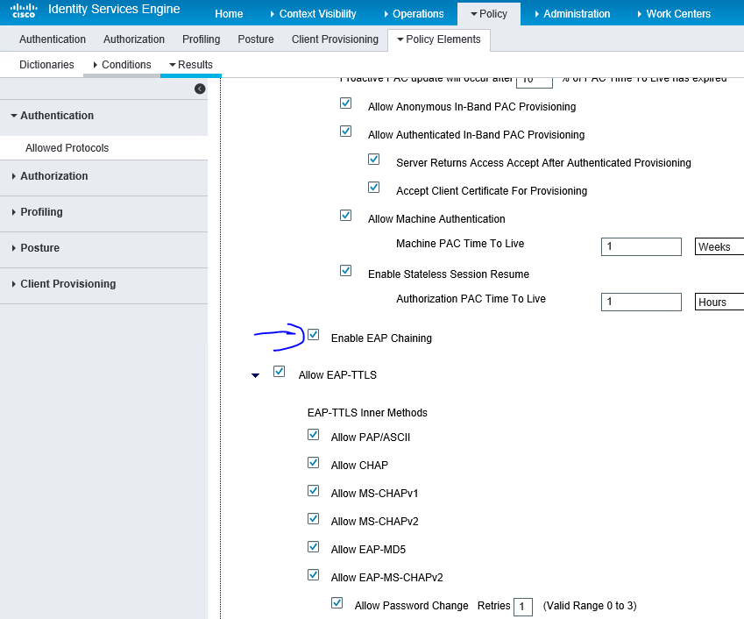Click the Cisco logo icon
The height and width of the screenshot is (619, 744).
coord(24,11)
